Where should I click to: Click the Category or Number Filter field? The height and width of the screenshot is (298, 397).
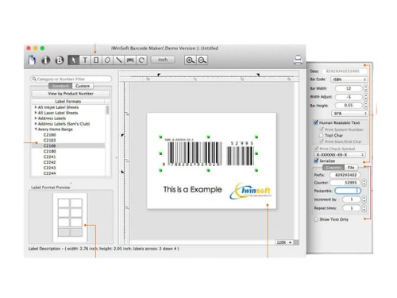[71, 79]
